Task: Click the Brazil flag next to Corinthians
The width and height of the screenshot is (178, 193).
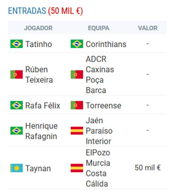Action: tap(77, 44)
